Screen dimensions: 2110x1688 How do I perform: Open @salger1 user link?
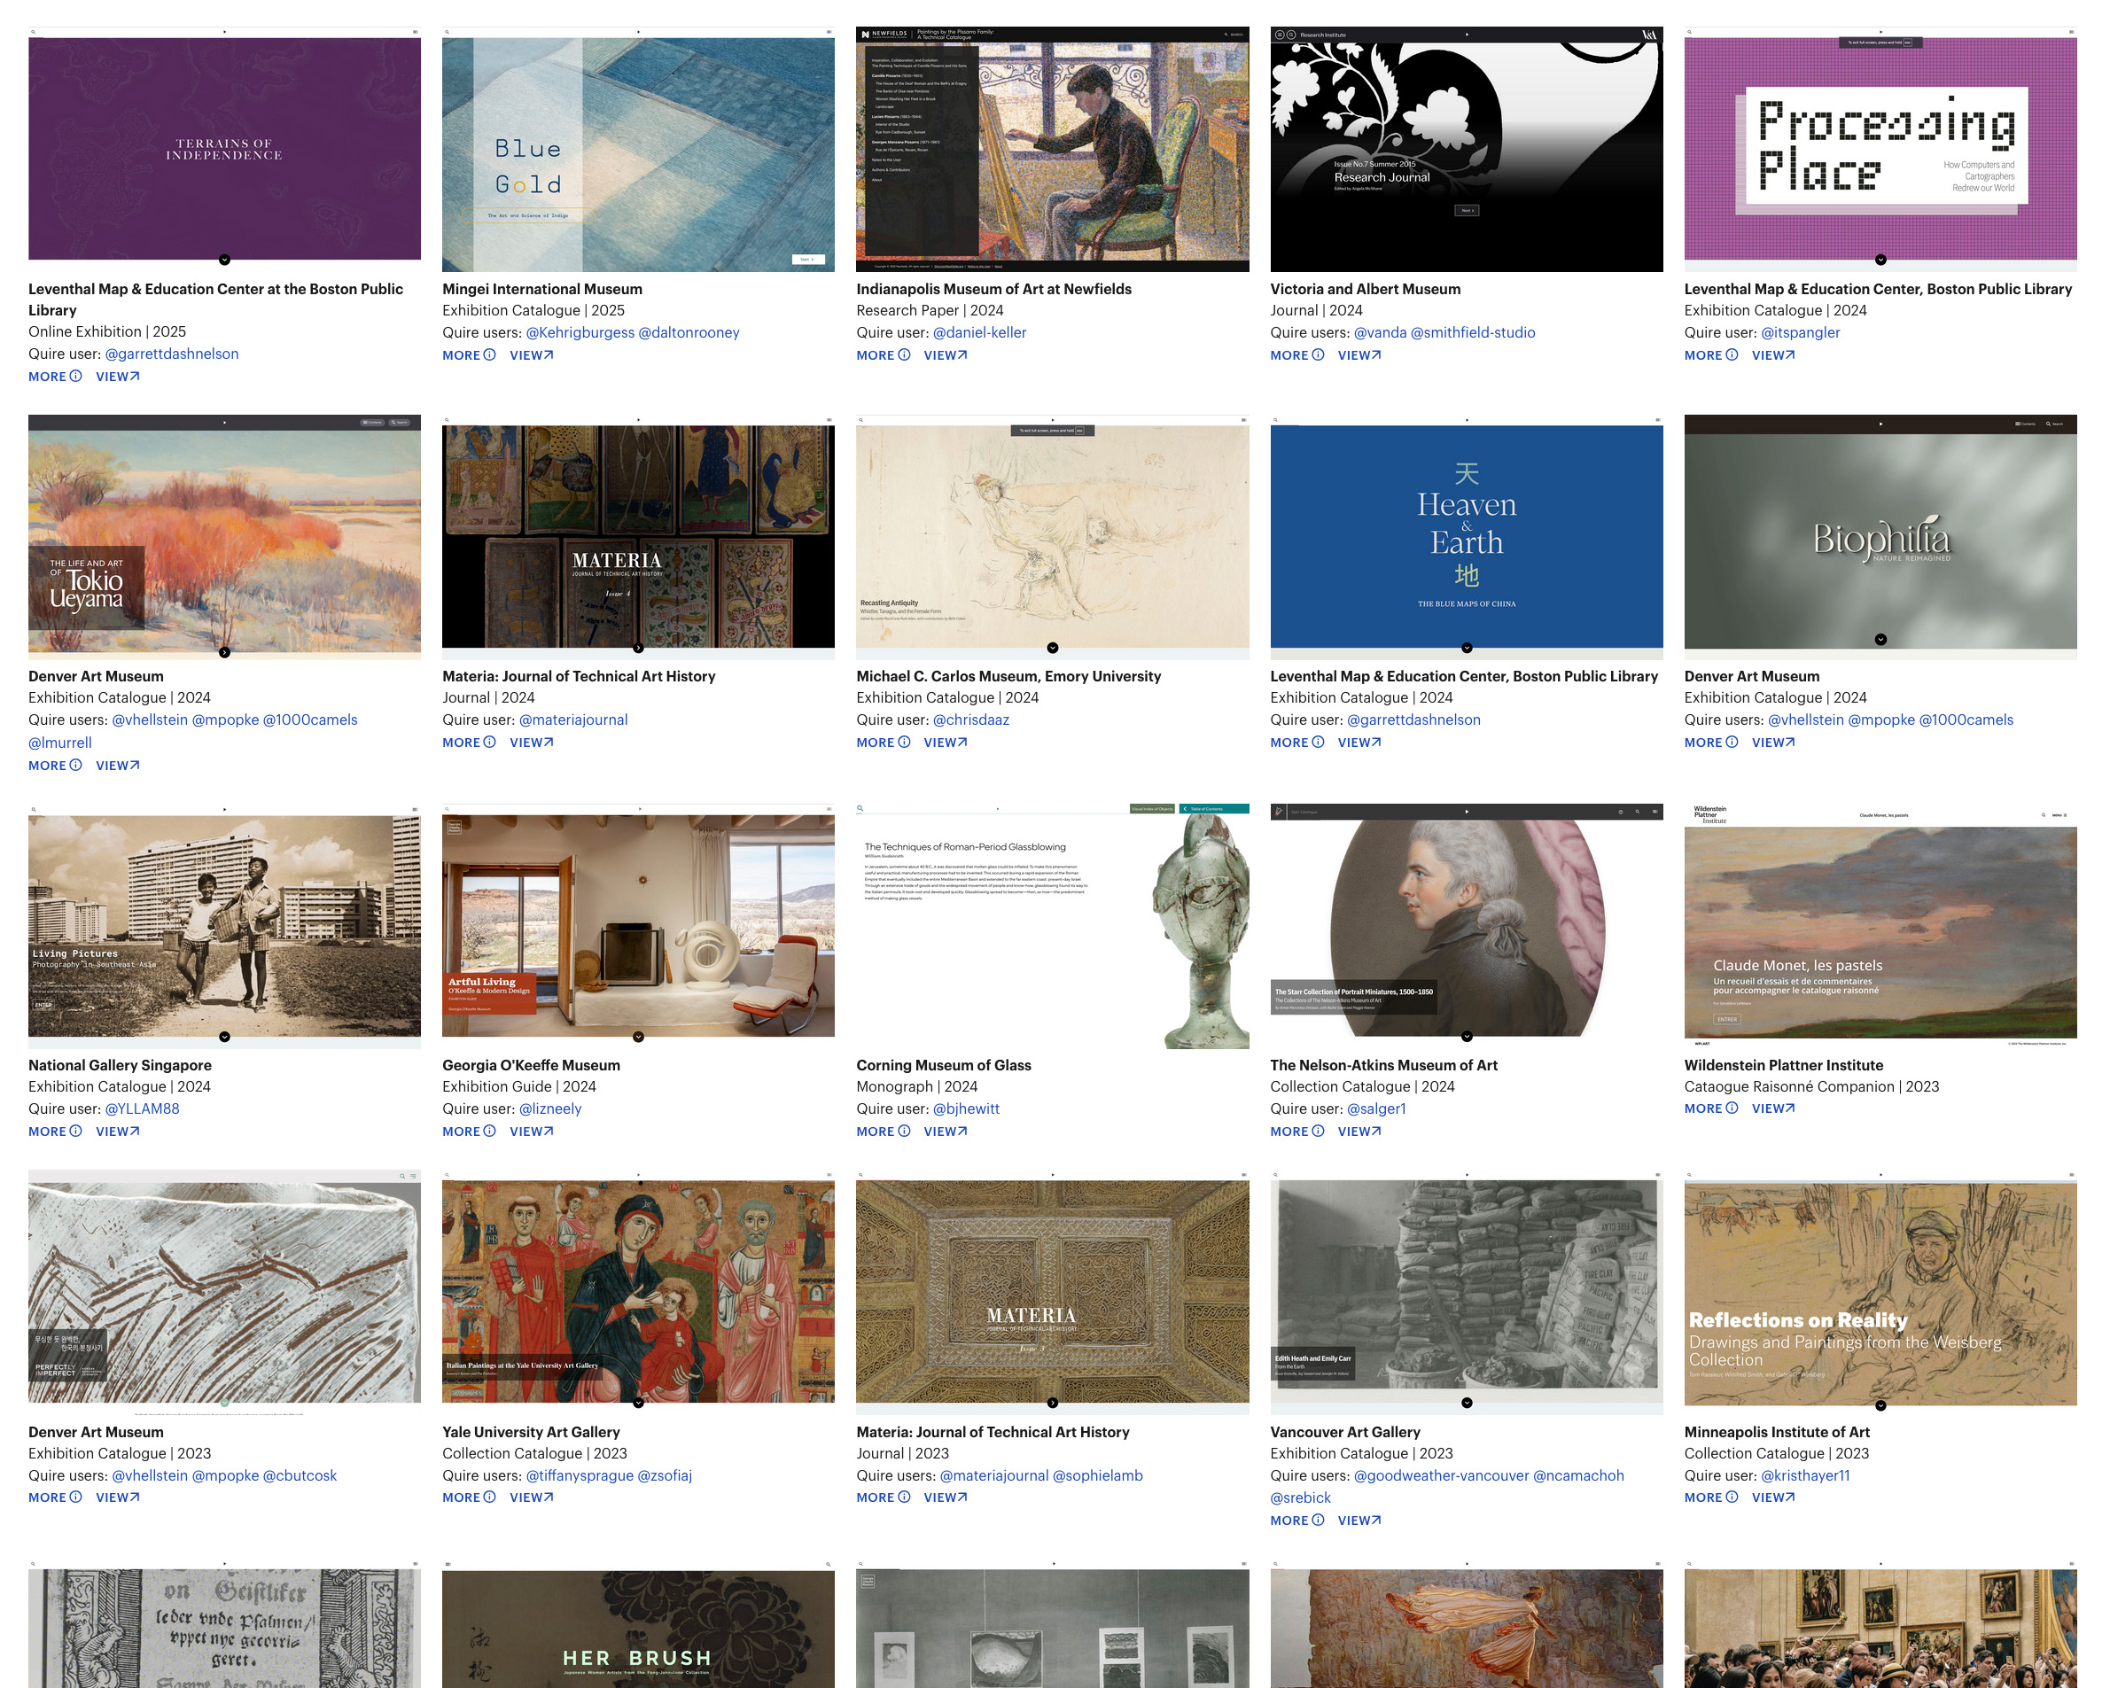pyautogui.click(x=1376, y=1108)
